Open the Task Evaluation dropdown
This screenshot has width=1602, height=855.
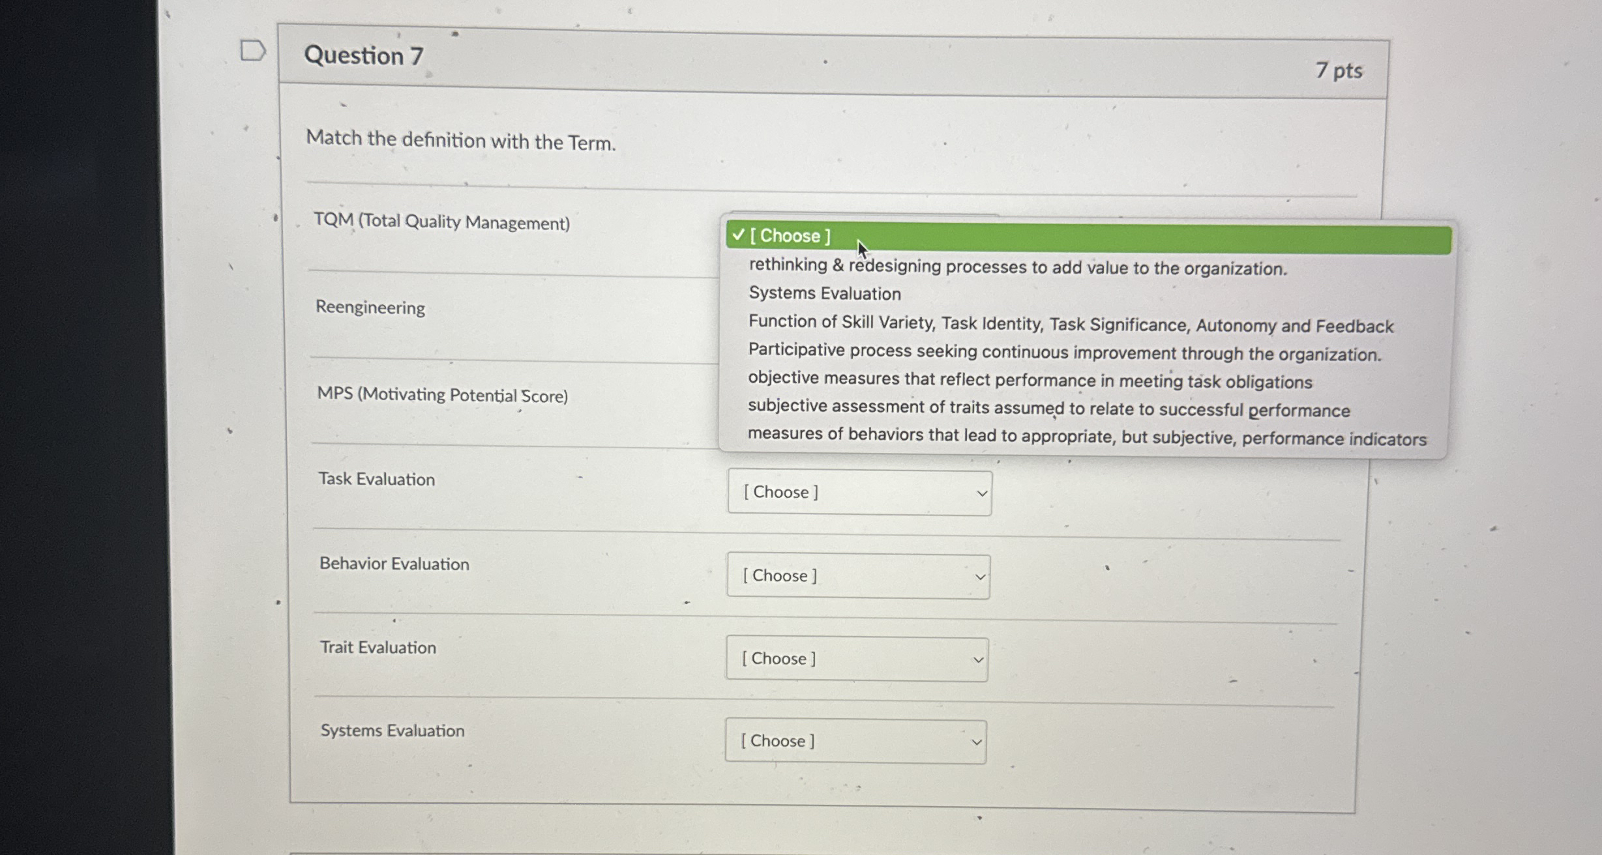click(x=858, y=492)
